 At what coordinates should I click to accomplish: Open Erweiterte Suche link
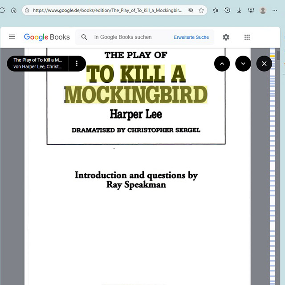point(191,37)
